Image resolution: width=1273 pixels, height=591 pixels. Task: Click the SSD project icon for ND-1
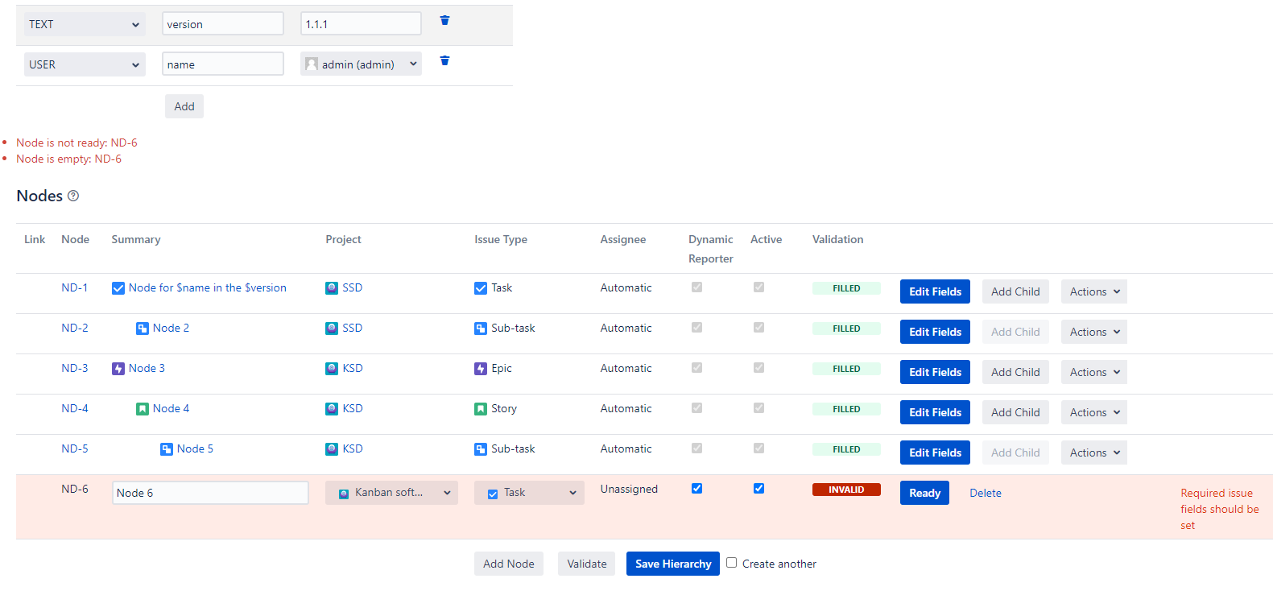click(x=332, y=288)
